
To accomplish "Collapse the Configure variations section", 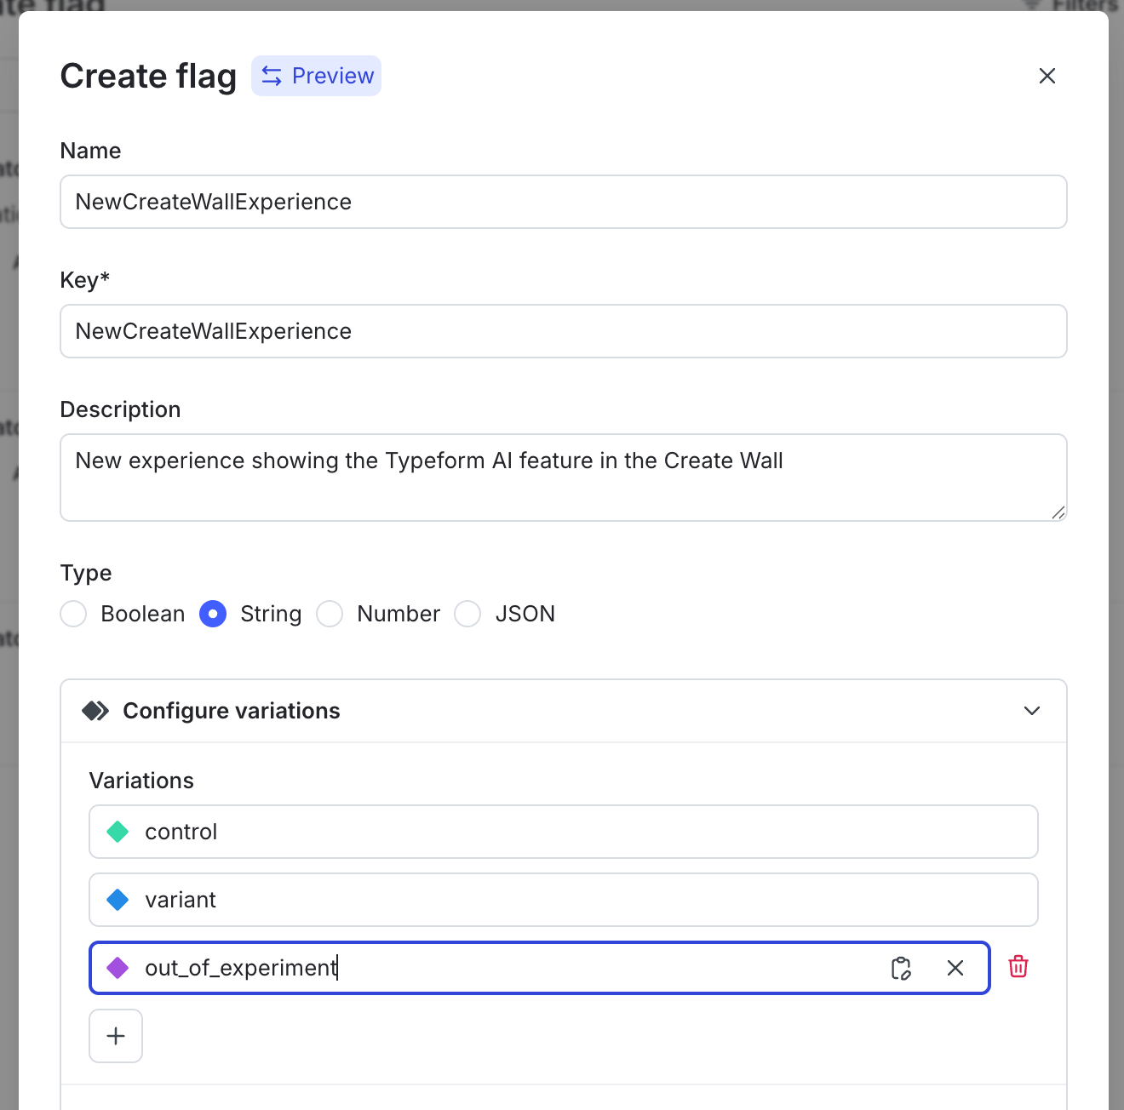I will (x=1032, y=711).
